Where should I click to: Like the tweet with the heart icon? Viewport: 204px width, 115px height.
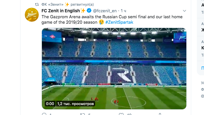click(121, 114)
